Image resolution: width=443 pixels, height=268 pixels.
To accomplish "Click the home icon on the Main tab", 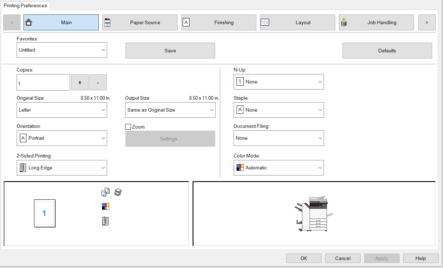I will 29,22.
